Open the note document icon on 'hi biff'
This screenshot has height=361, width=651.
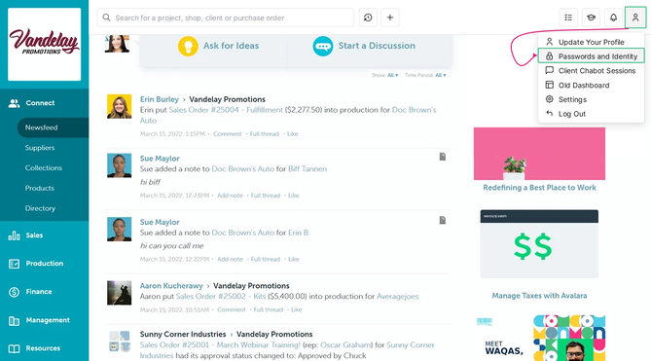443,157
